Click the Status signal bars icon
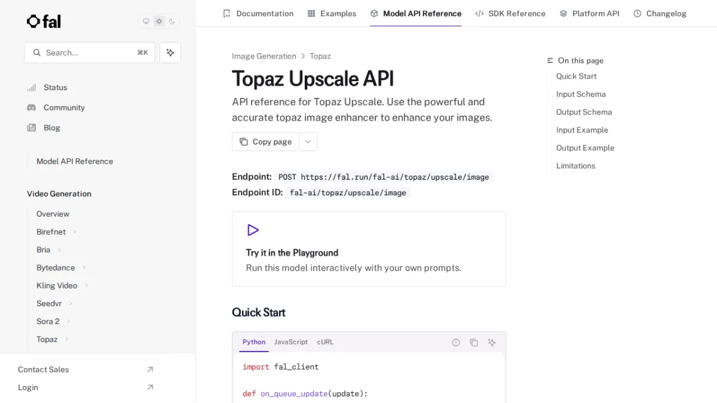The width and height of the screenshot is (717, 403). point(32,87)
